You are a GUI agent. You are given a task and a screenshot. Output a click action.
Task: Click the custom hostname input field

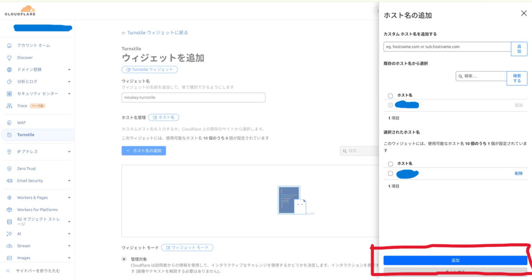point(447,46)
